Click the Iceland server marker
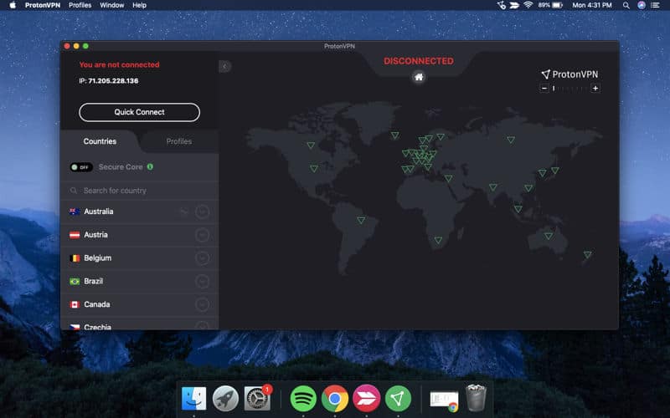 (394, 135)
